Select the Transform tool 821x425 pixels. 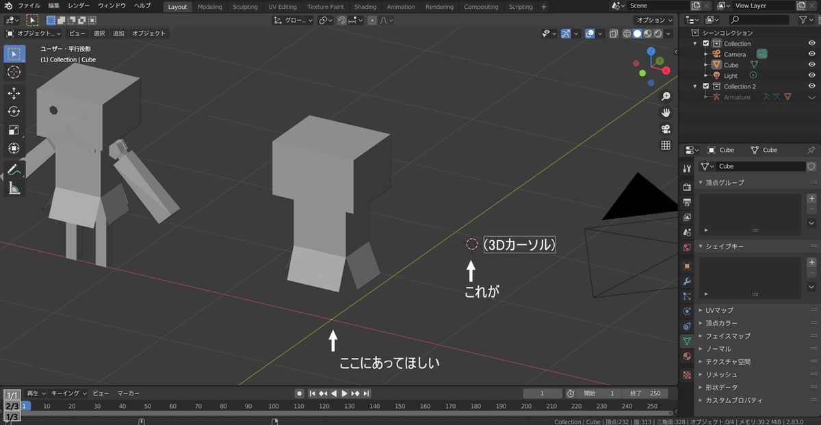coord(14,149)
